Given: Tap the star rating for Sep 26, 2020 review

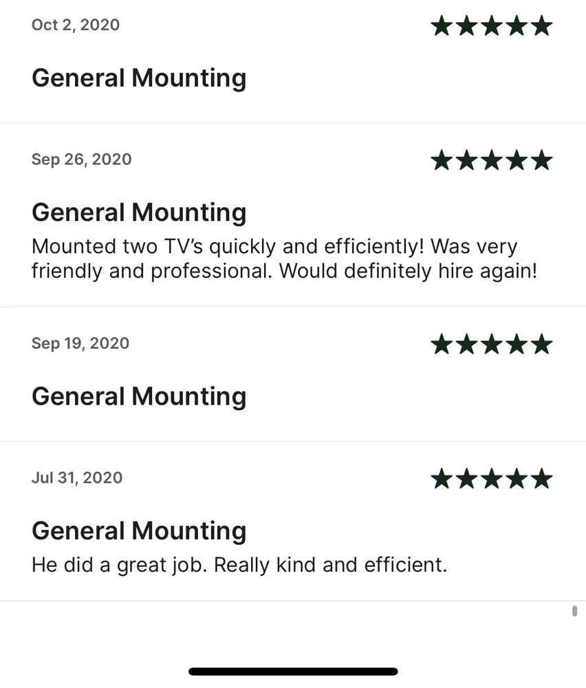Looking at the screenshot, I should click(491, 161).
